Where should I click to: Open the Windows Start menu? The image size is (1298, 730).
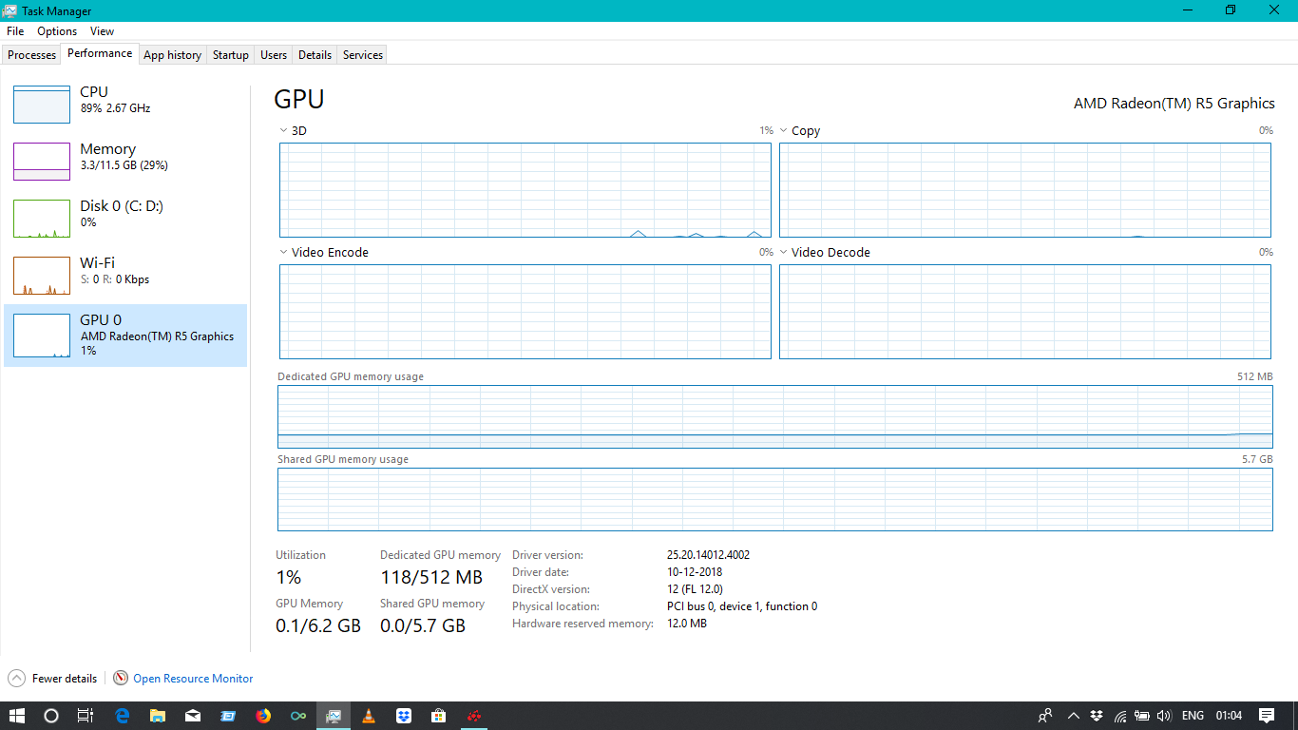(17, 716)
